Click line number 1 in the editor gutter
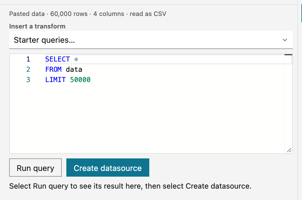The image size is (302, 200). coord(28,59)
